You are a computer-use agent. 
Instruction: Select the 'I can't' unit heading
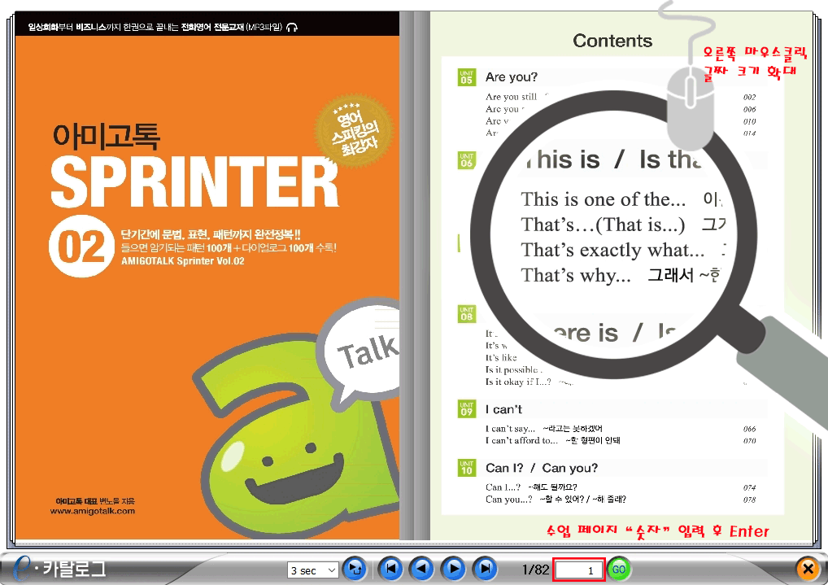503,409
